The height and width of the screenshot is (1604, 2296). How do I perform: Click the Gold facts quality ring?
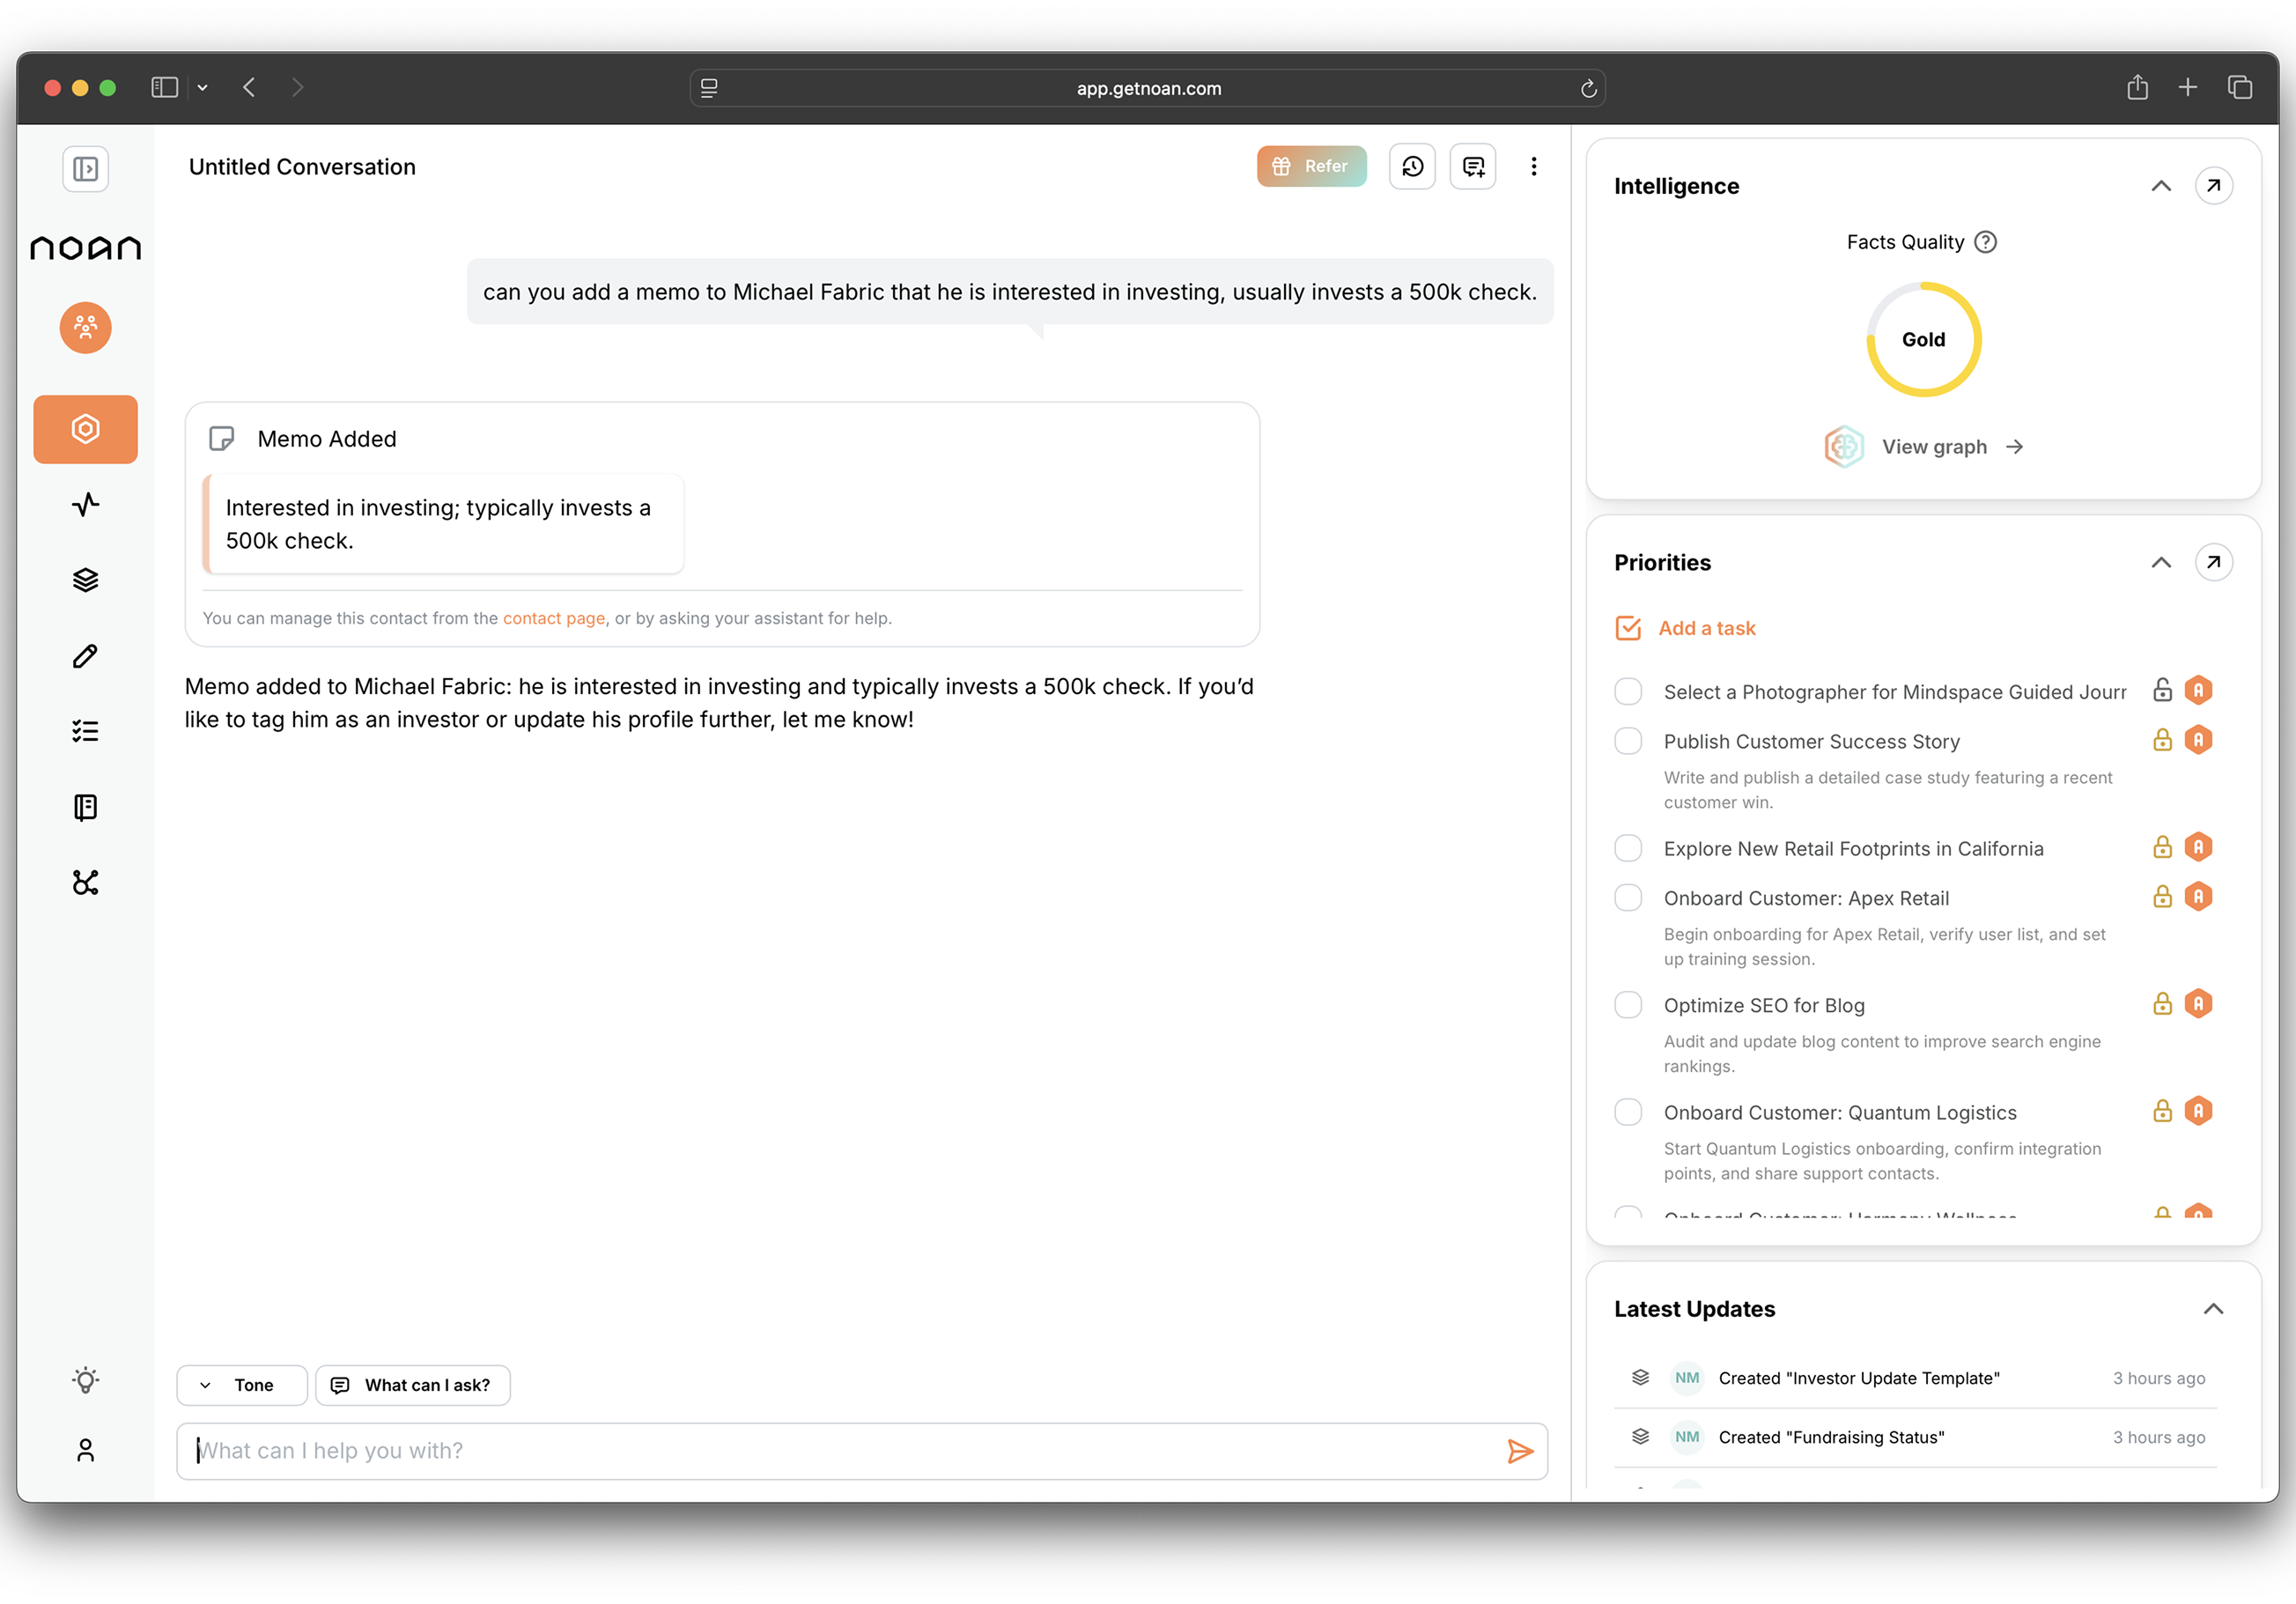pyautogui.click(x=1923, y=340)
